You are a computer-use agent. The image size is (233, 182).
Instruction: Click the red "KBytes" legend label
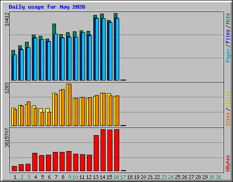click(228, 163)
